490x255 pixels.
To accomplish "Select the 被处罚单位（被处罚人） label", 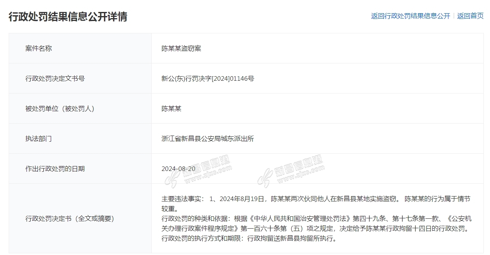I will tap(60, 109).
